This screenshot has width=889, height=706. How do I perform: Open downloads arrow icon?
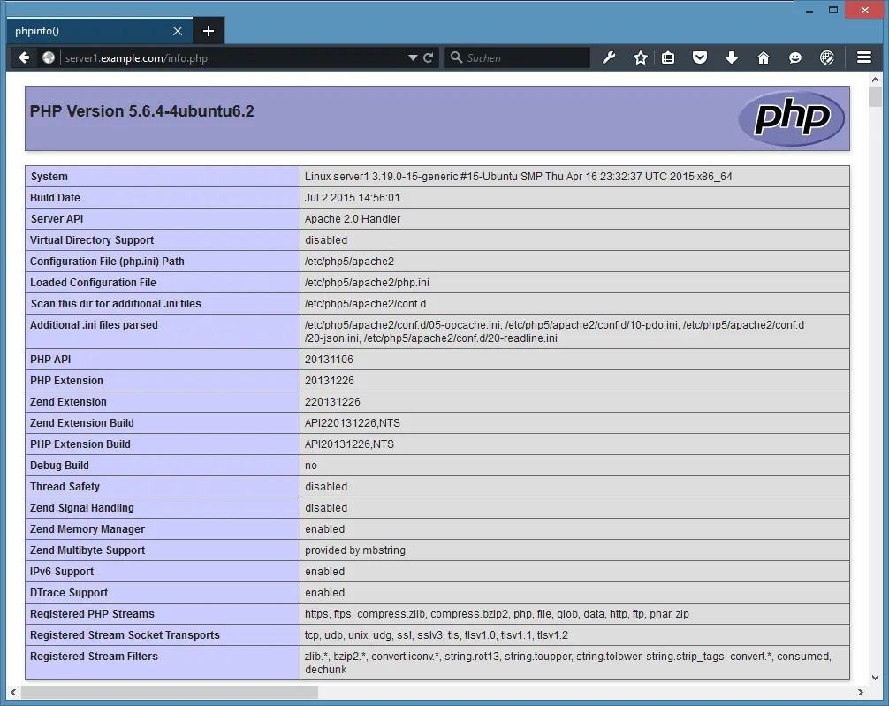(x=732, y=57)
